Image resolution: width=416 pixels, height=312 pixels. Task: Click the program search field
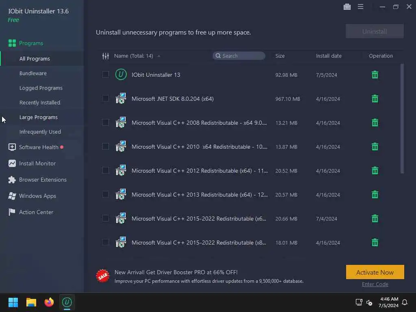239,56
